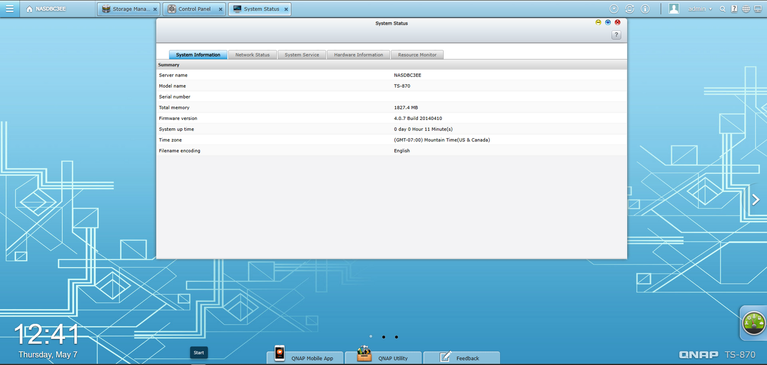Open the event notifications info icon
767x365 pixels.
point(645,9)
